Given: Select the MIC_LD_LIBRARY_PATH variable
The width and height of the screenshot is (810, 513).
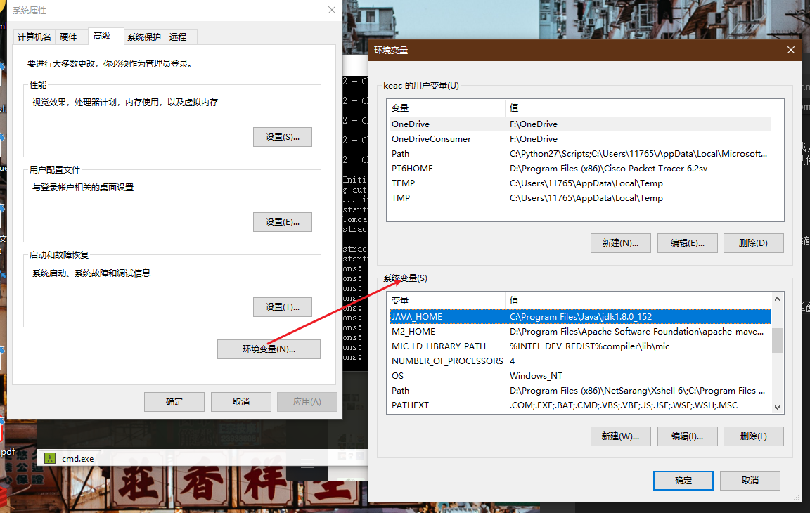Looking at the screenshot, I should 580,346.
